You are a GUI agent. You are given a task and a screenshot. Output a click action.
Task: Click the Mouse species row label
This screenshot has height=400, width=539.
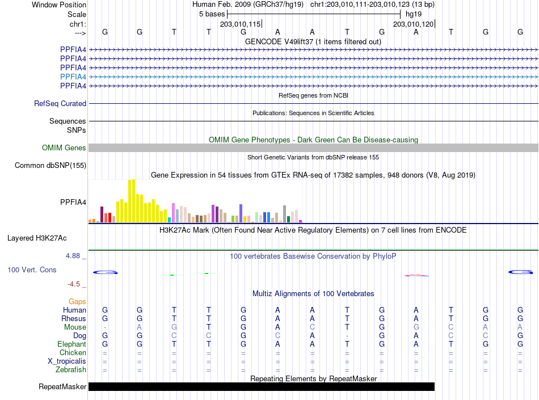75,327
